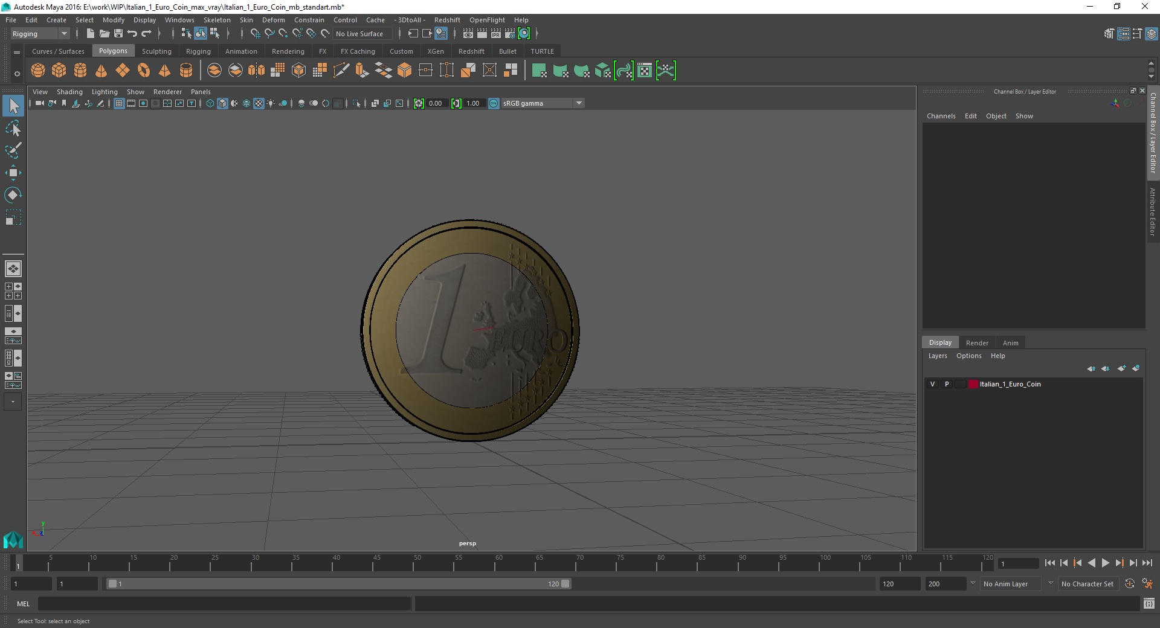Go to end of playback range
This screenshot has height=628, width=1160.
pyautogui.click(x=1147, y=563)
